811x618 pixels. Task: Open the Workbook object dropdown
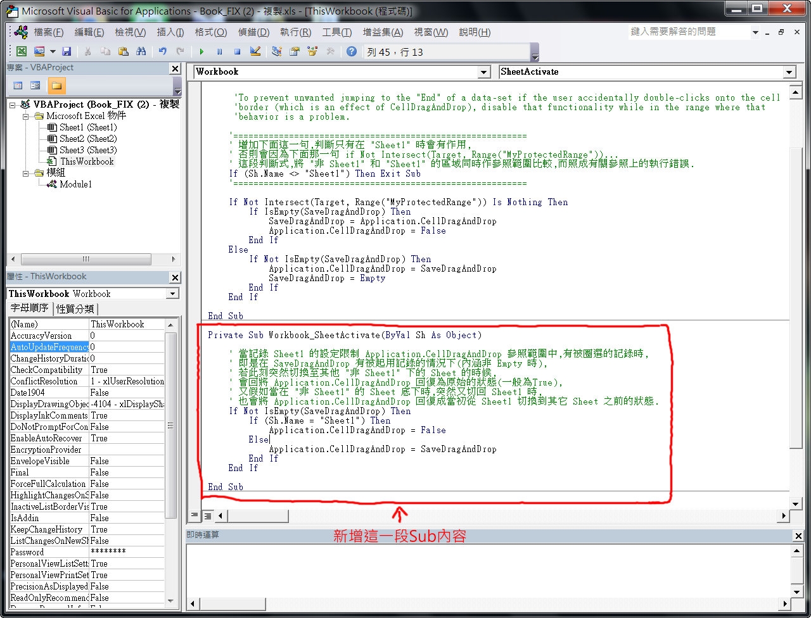click(x=484, y=72)
